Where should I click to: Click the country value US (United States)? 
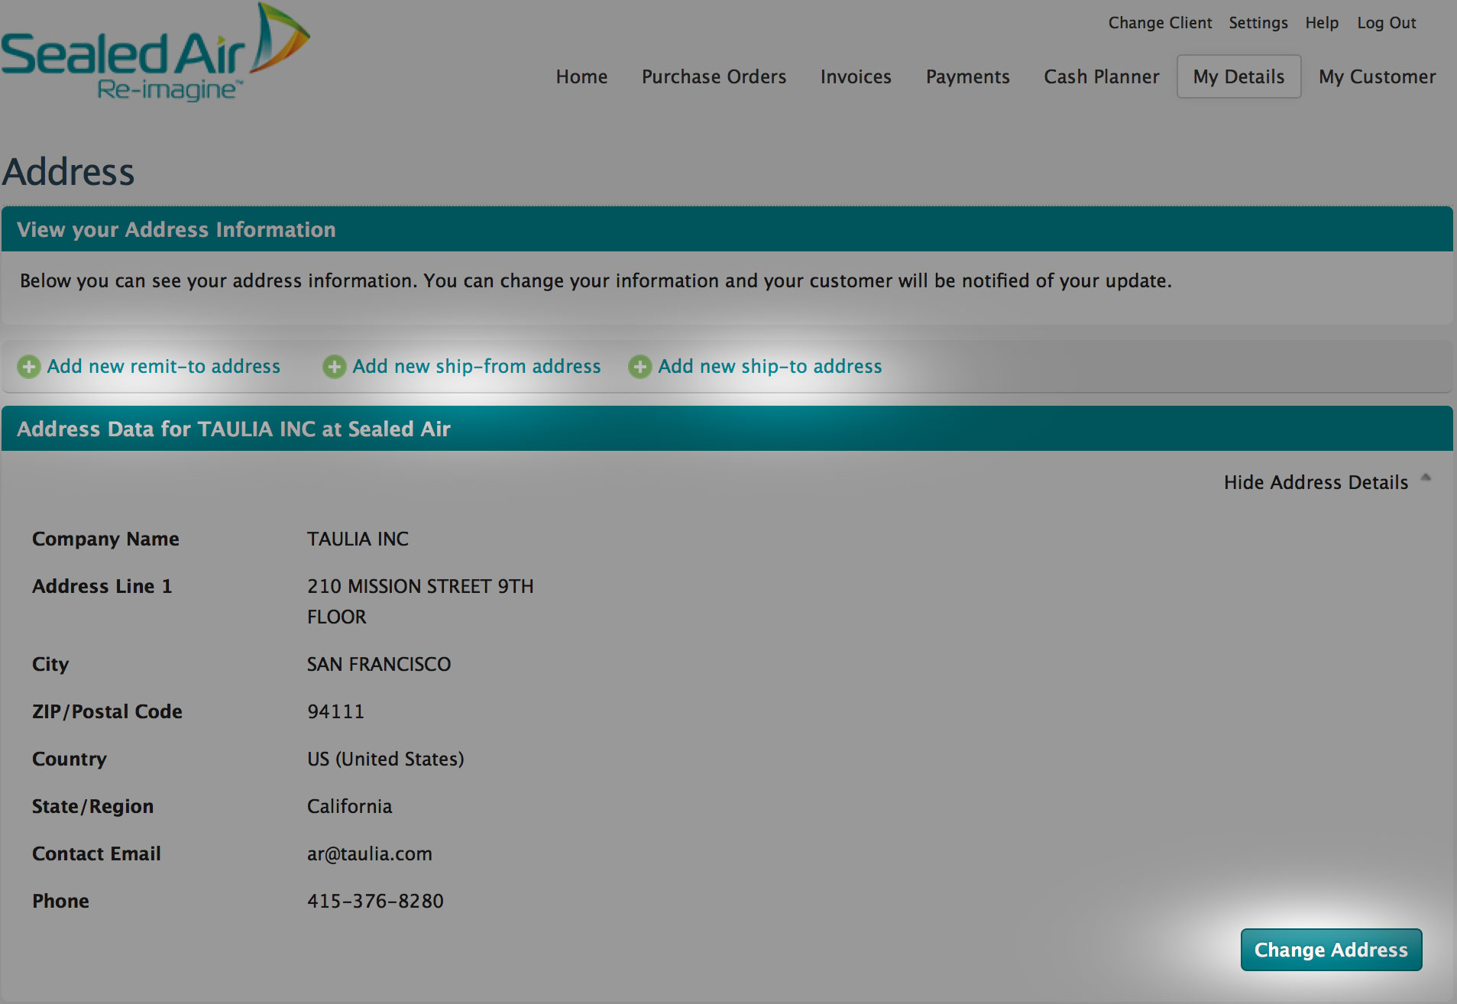(x=386, y=759)
